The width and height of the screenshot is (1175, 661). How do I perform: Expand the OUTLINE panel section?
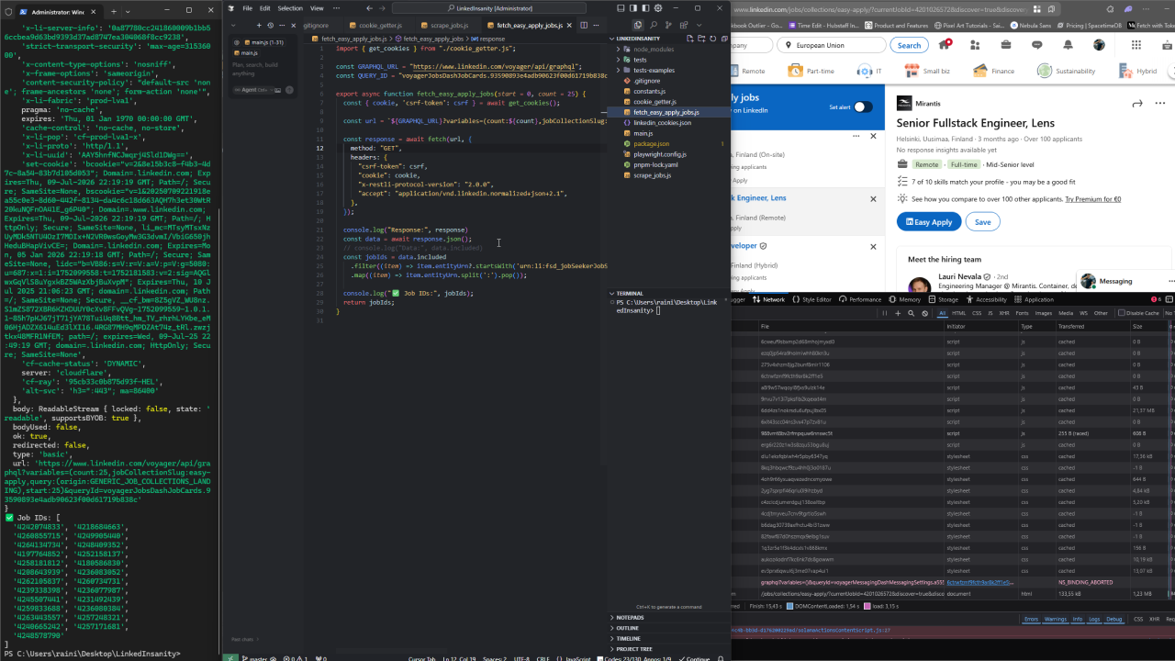coord(628,628)
